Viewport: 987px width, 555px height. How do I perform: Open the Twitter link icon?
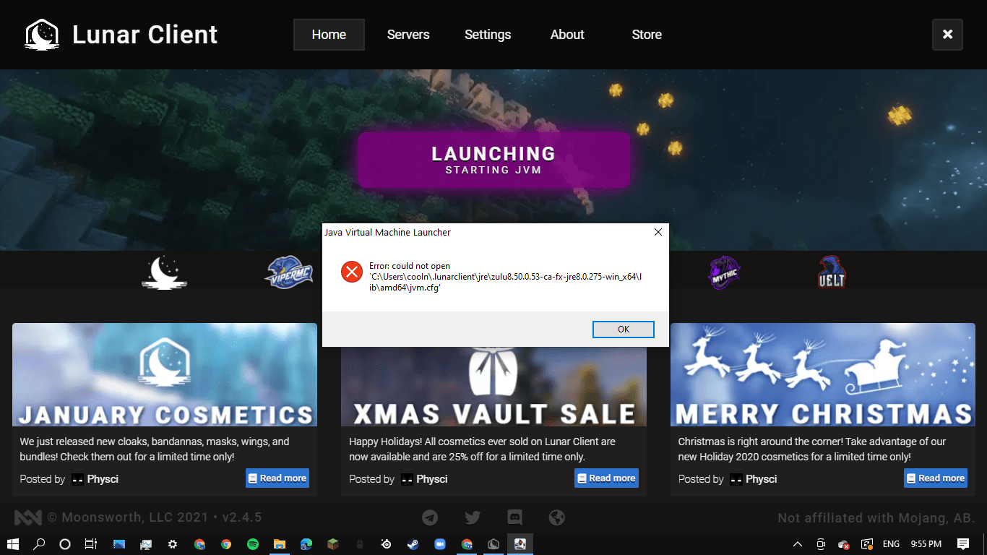(473, 517)
